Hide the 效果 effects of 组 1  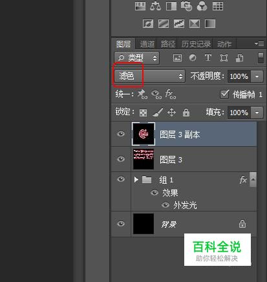click(x=155, y=193)
